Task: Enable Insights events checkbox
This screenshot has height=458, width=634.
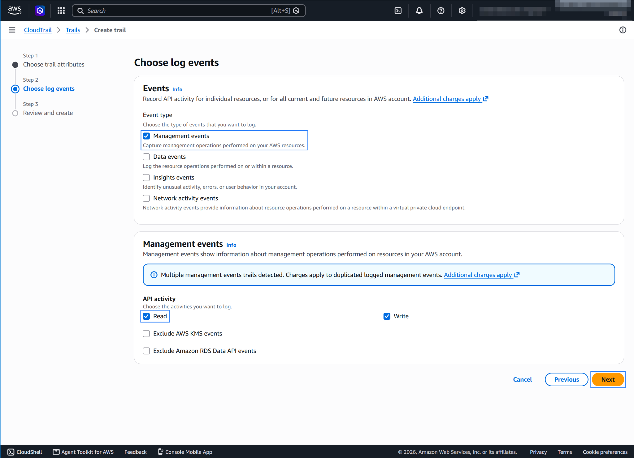Action: click(146, 178)
